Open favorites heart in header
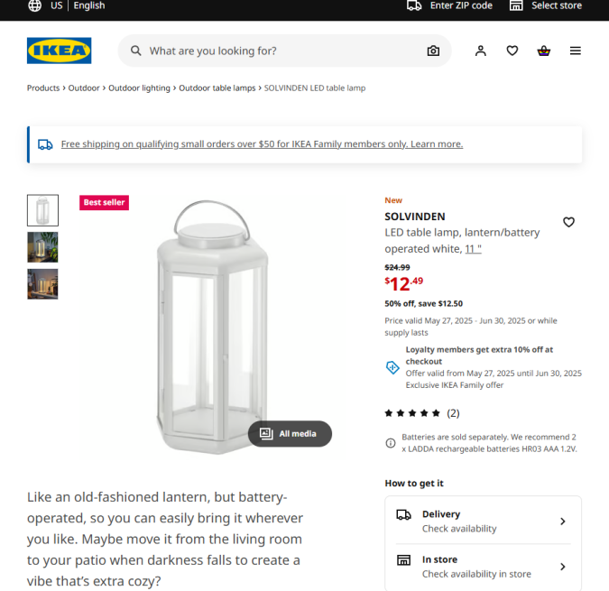609x591 pixels. [512, 51]
